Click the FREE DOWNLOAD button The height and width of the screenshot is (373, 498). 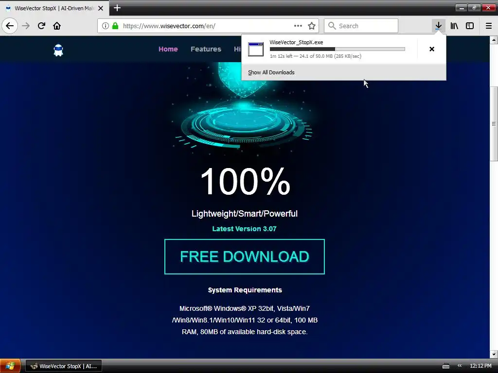pos(245,256)
